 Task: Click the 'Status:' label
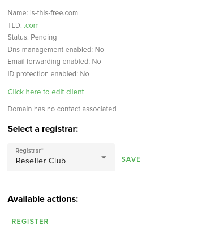click(x=18, y=37)
